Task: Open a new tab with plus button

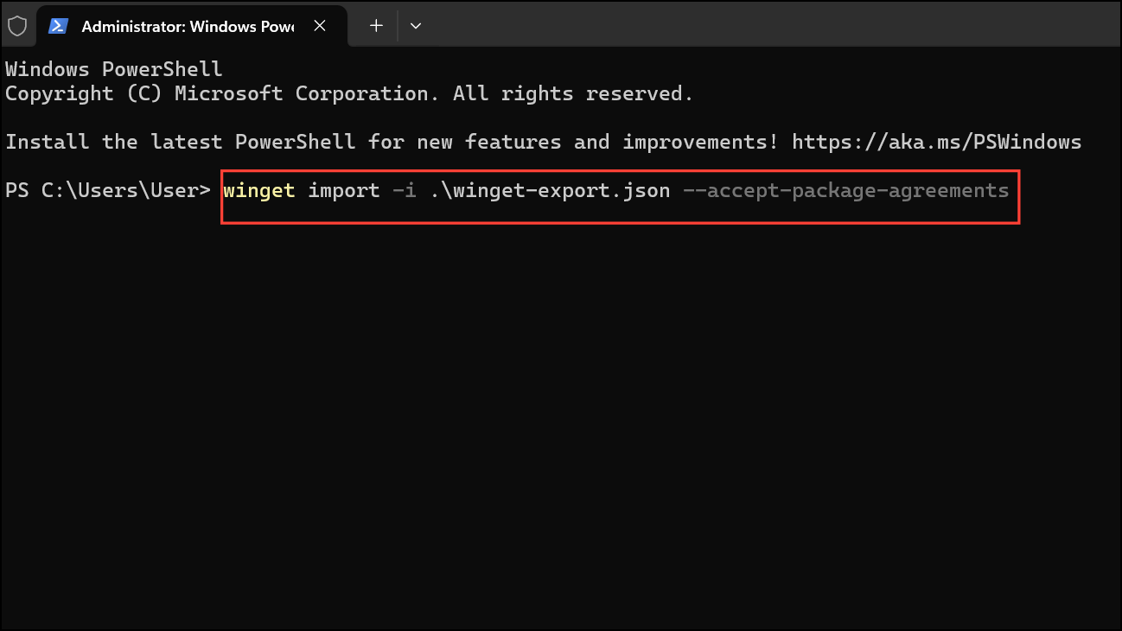Action: [x=376, y=26]
